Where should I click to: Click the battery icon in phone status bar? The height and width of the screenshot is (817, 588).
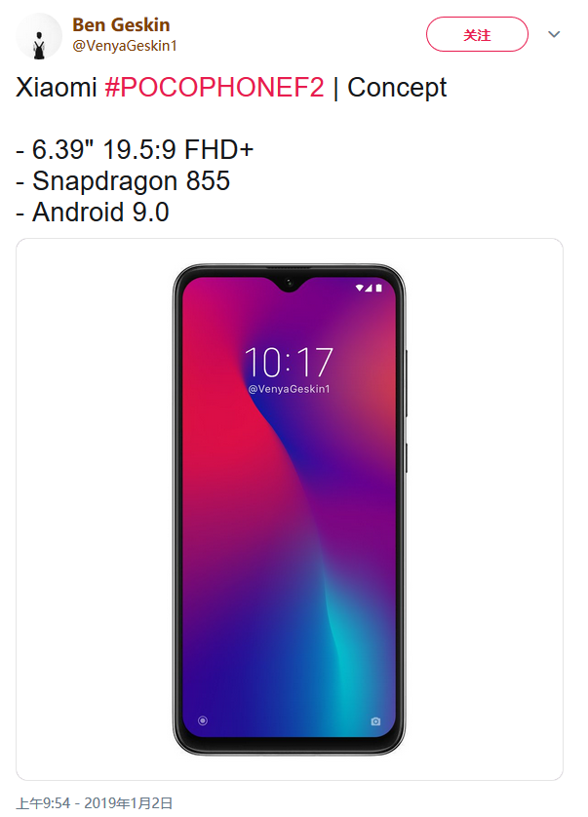tap(378, 288)
